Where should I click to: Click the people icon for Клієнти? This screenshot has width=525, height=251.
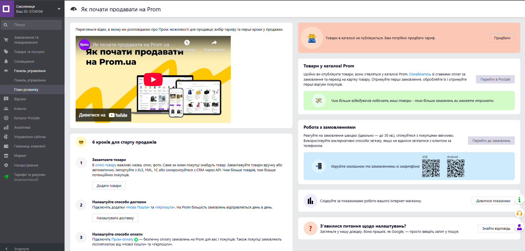(6, 109)
